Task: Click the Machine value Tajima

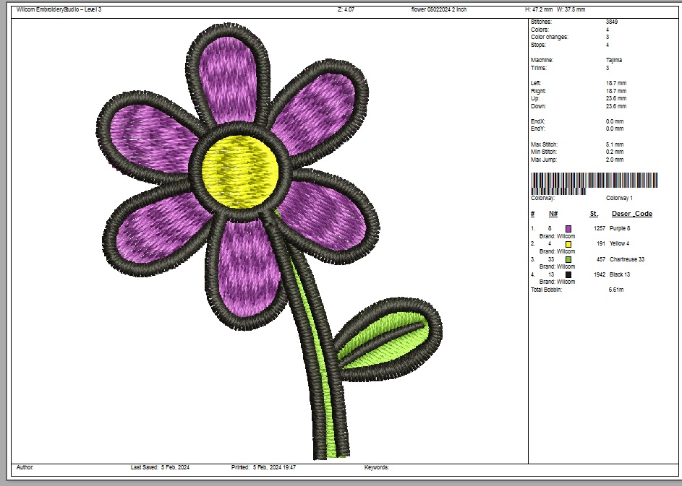Action: point(613,60)
